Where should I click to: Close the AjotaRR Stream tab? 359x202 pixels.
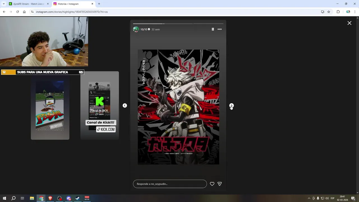click(48, 4)
